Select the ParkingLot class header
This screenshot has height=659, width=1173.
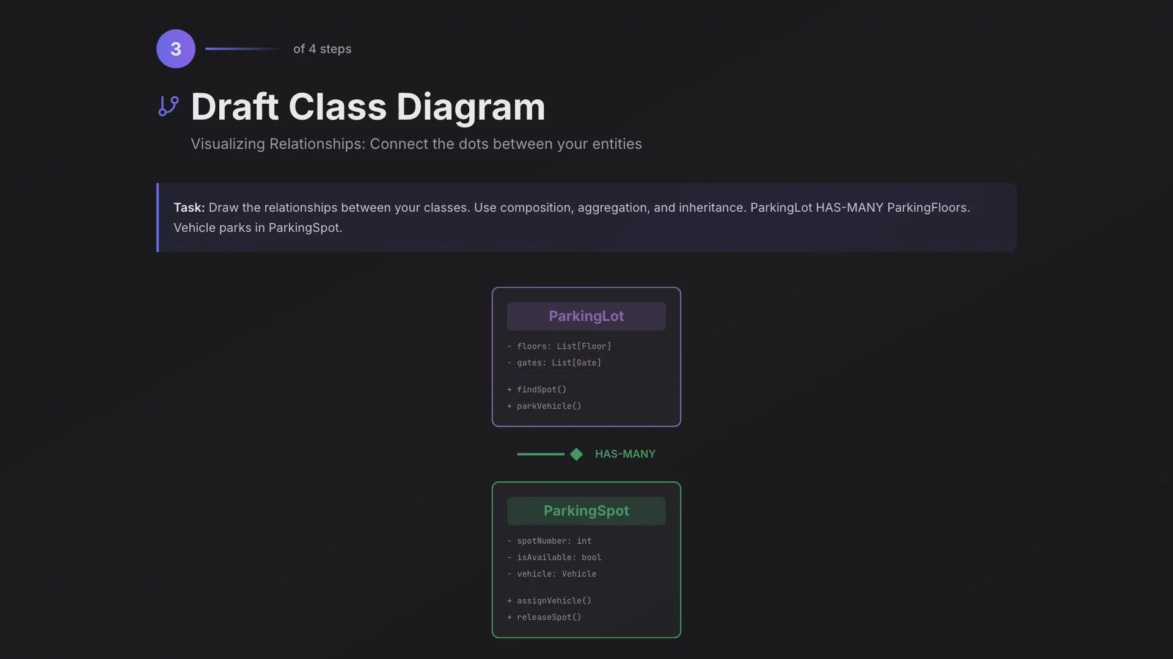586,316
